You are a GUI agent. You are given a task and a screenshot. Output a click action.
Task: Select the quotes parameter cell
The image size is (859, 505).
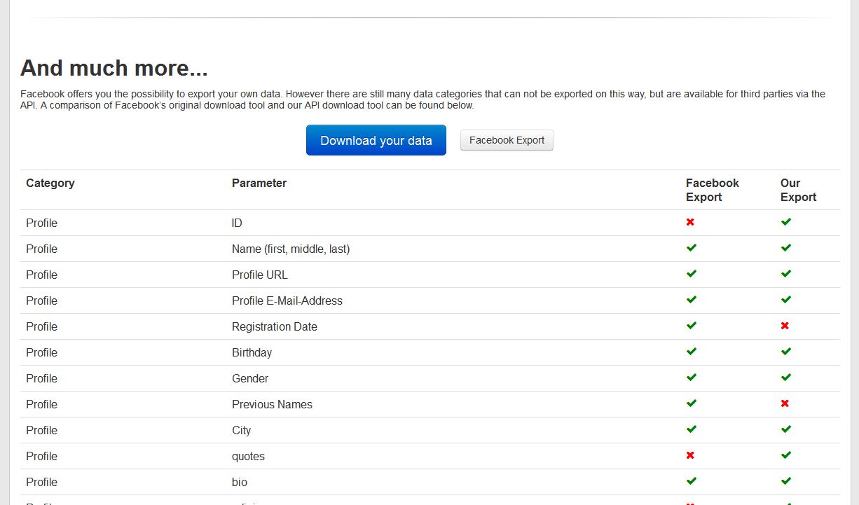pyautogui.click(x=249, y=456)
